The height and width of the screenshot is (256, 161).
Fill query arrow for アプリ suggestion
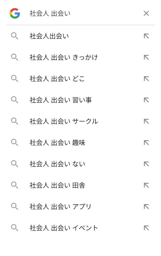[x=146, y=206]
